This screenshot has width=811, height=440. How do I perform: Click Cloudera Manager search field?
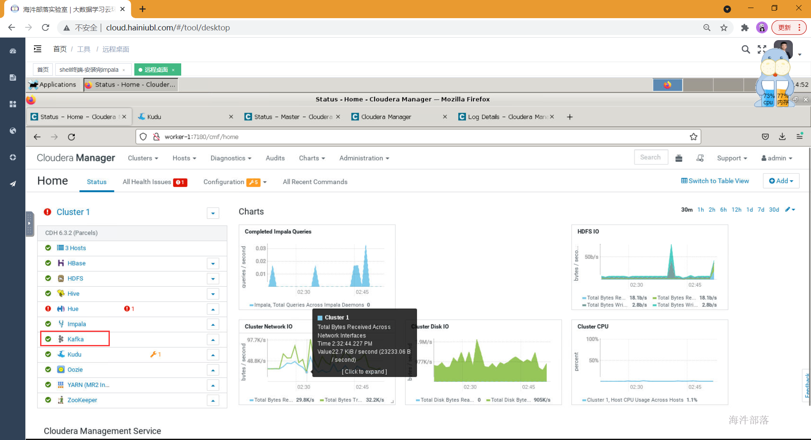click(x=651, y=157)
